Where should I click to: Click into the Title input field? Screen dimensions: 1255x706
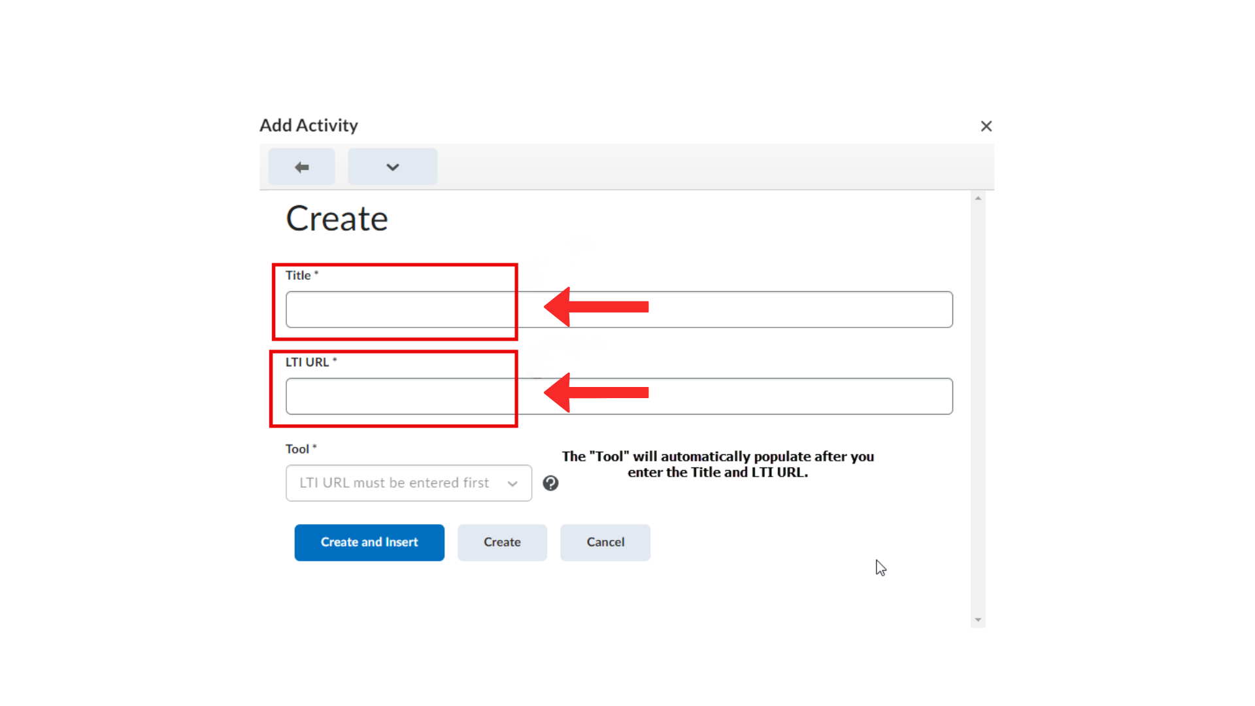pyautogui.click(x=619, y=309)
